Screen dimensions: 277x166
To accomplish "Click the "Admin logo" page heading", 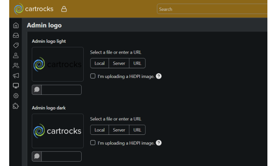I will pyautogui.click(x=44, y=25).
